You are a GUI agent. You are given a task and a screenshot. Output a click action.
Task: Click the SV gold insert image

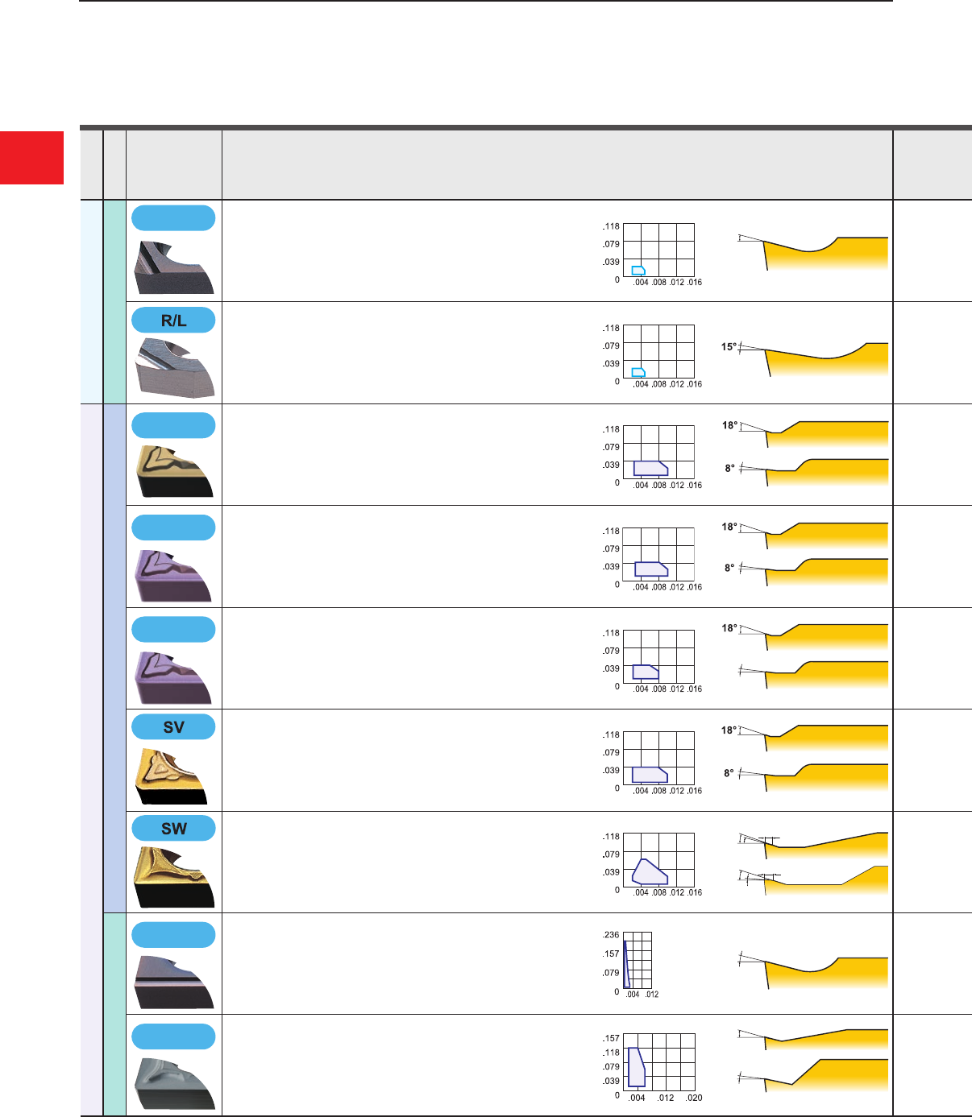coord(172,775)
